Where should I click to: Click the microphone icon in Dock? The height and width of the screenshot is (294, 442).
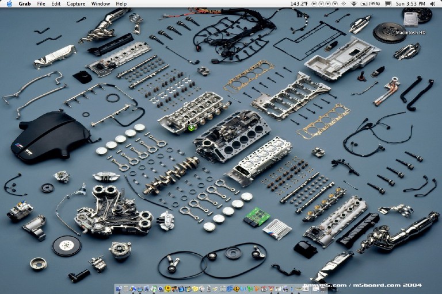pos(208,289)
